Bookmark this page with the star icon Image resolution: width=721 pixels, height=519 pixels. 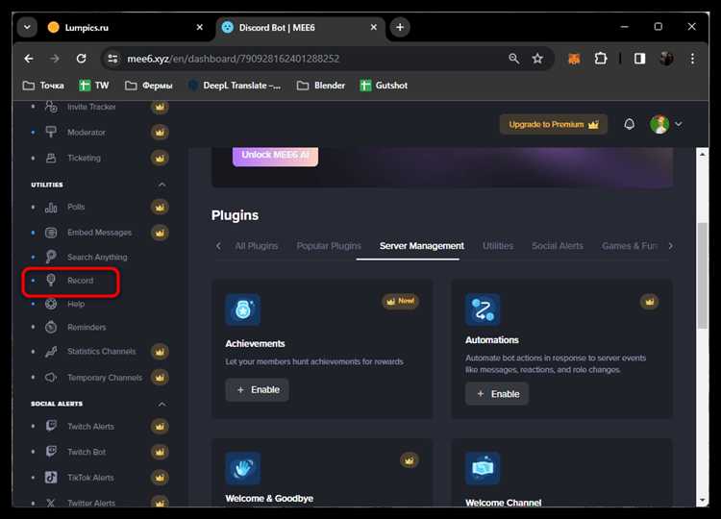pyautogui.click(x=537, y=59)
